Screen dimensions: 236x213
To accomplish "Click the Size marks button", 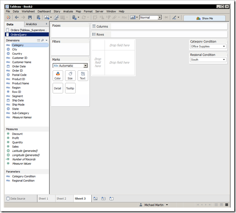I will (70, 76).
